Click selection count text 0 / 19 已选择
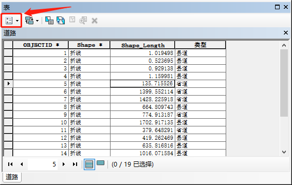This screenshot has width=292, height=185. (133, 164)
